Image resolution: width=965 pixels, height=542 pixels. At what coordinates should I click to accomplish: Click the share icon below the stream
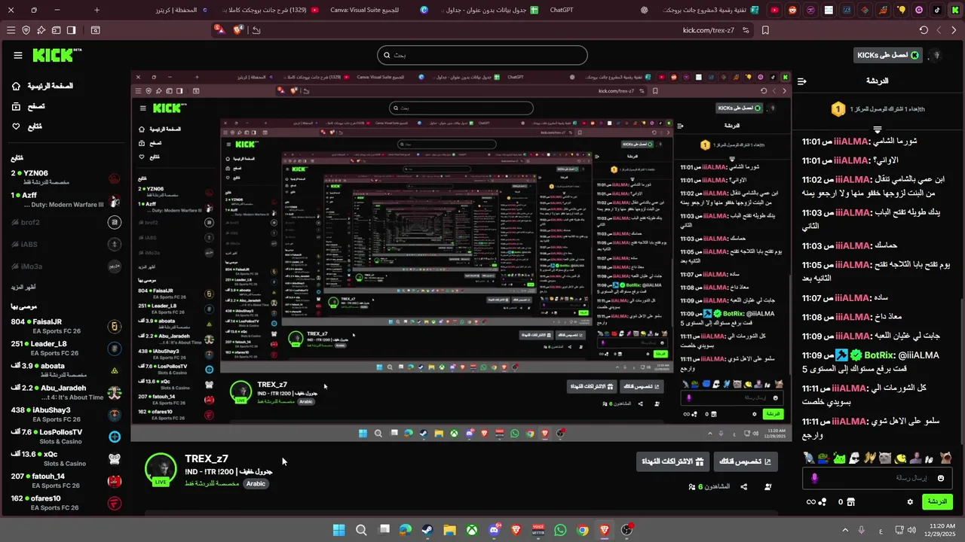point(743,487)
